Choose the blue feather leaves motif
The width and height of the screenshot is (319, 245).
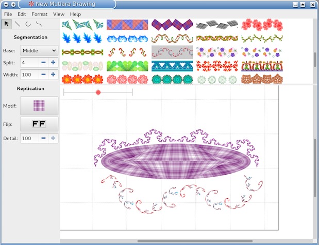[x=82, y=38]
